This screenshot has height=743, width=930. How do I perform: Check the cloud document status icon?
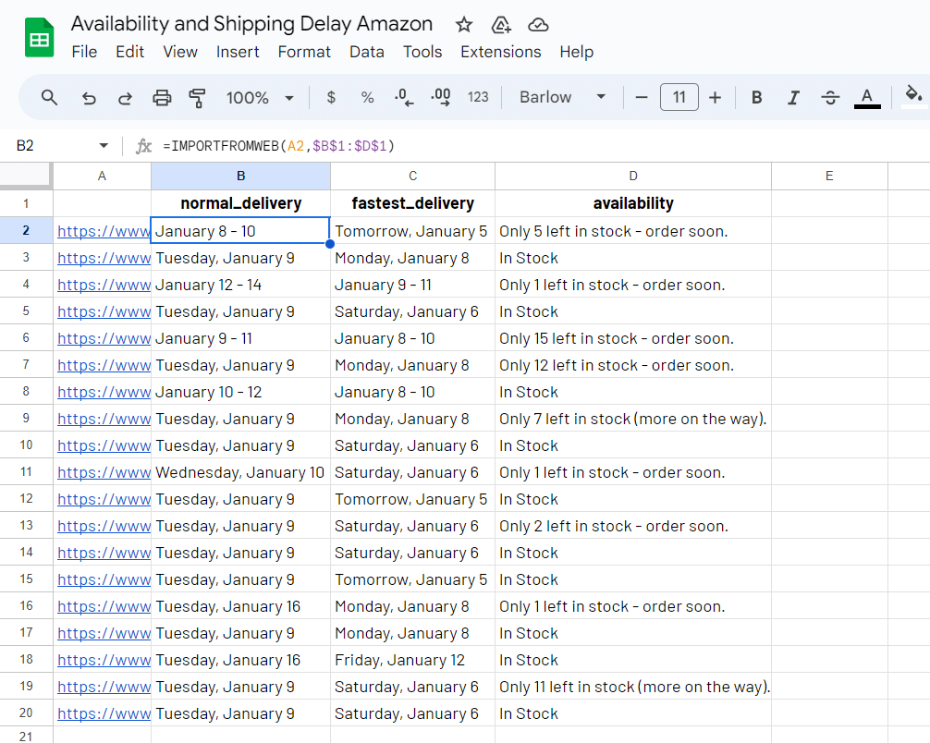point(538,25)
